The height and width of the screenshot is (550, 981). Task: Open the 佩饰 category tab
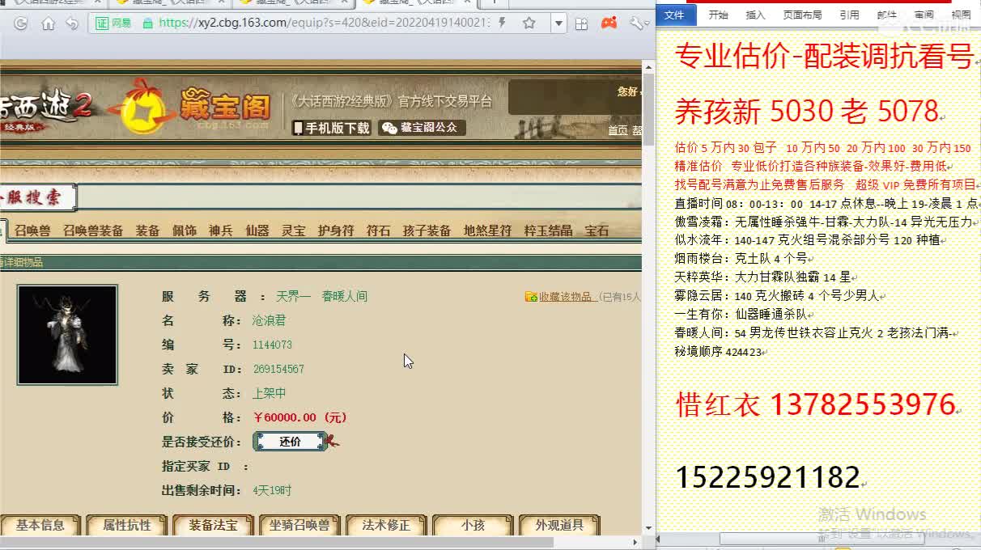point(184,231)
